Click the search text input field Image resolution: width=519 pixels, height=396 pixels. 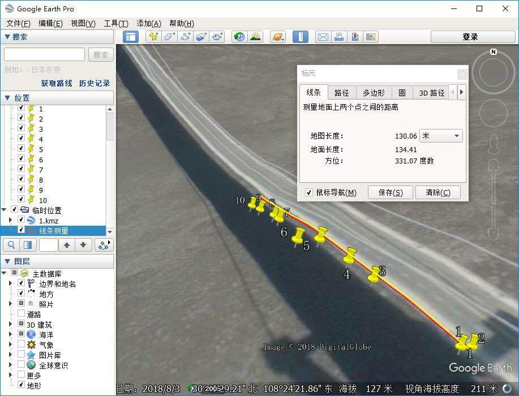44,54
